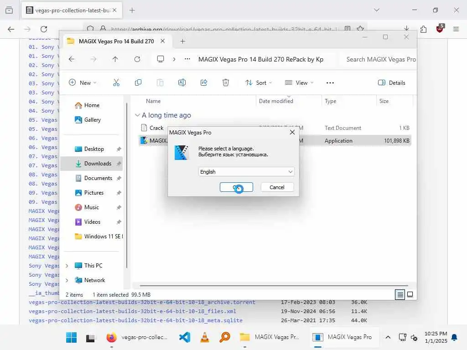Open the notifications bell in taskbar
Viewport: 467px width, 350px height.
pyautogui.click(x=454, y=337)
